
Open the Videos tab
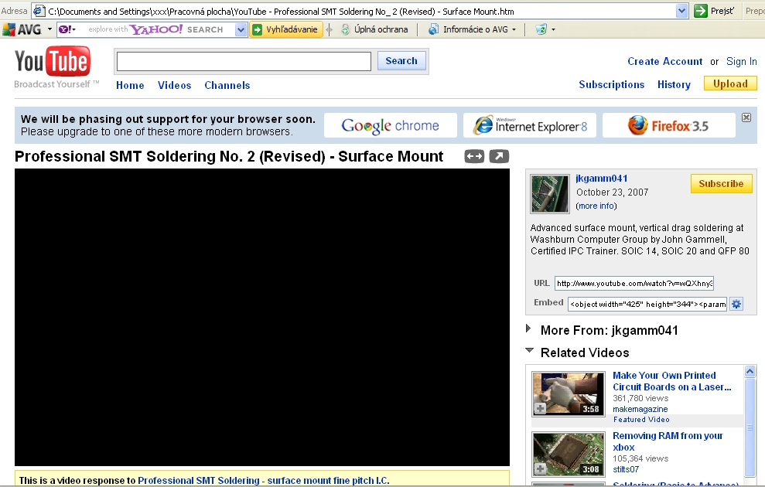coord(174,85)
